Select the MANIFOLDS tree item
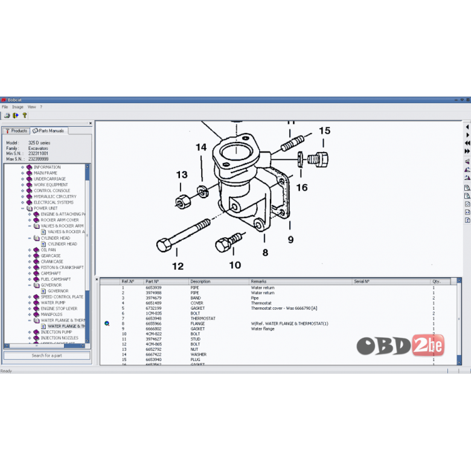The height and width of the screenshot is (471, 471). coord(51,315)
